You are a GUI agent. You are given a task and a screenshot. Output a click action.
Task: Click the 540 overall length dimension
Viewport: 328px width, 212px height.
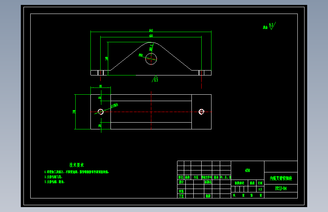pos(151,31)
